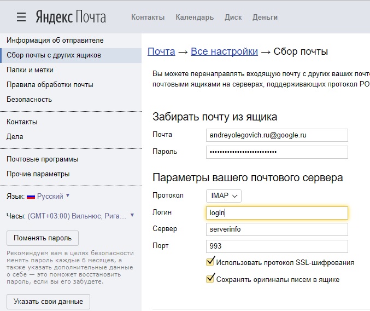Expand the Русский language dropdown
The height and width of the screenshot is (311, 370).
pos(53,196)
